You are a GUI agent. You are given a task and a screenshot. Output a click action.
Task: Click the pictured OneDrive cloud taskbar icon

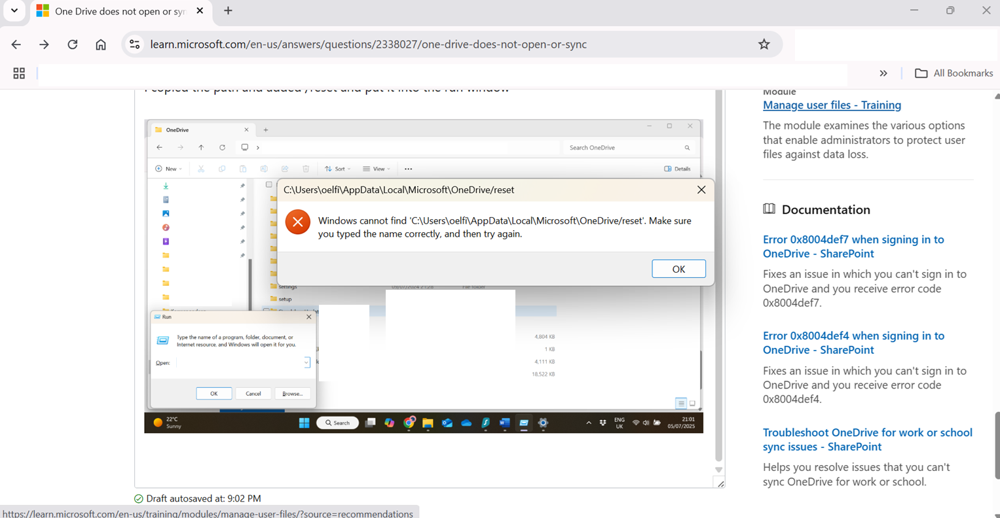[x=466, y=423]
